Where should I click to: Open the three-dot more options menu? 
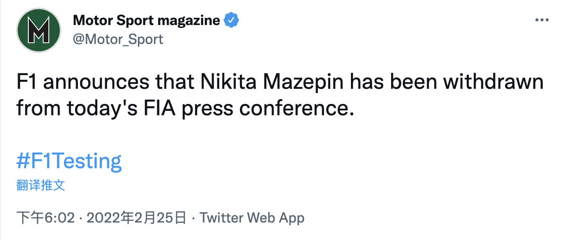(541, 21)
